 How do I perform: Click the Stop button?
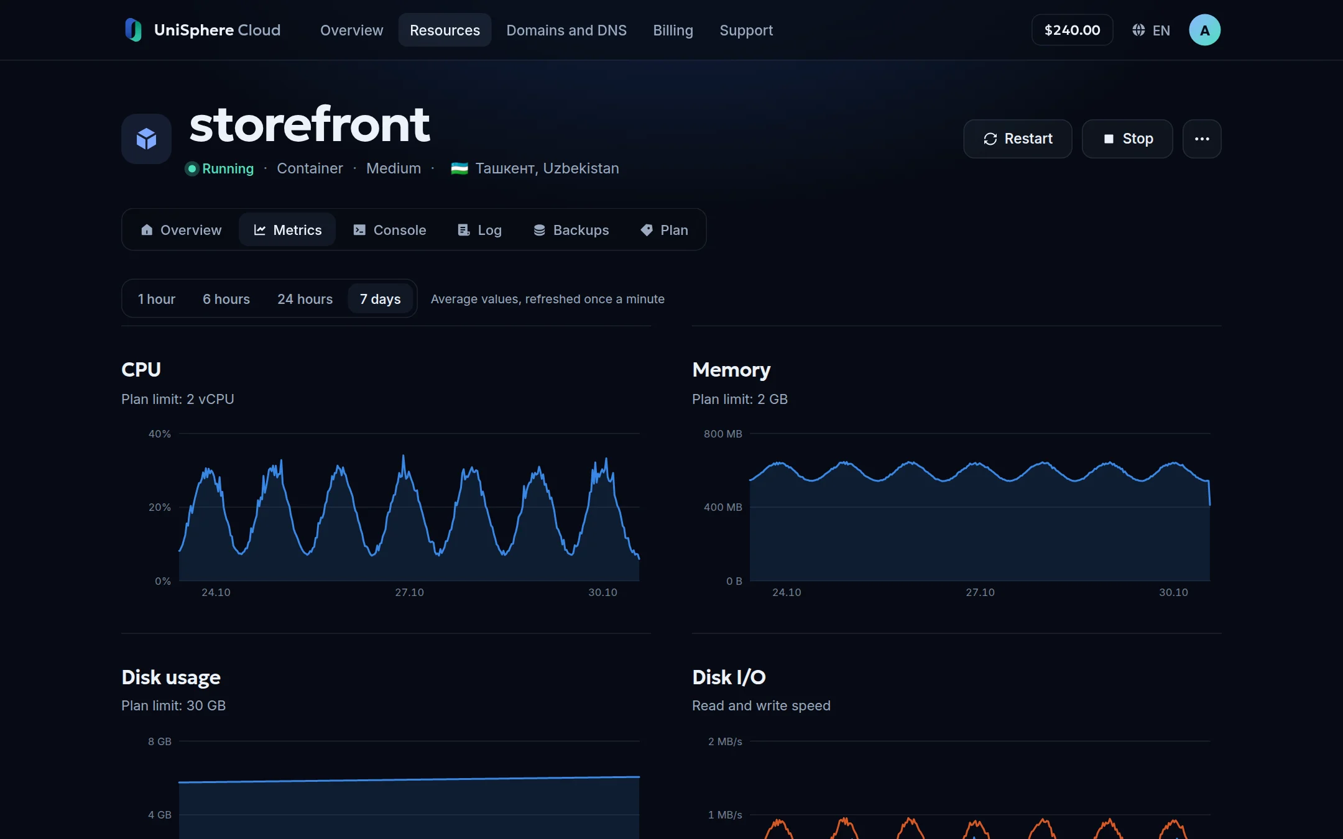click(x=1127, y=139)
